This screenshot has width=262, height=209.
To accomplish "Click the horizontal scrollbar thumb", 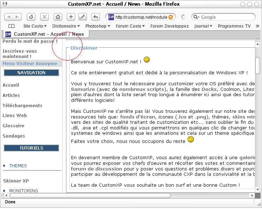I will (90, 196).
